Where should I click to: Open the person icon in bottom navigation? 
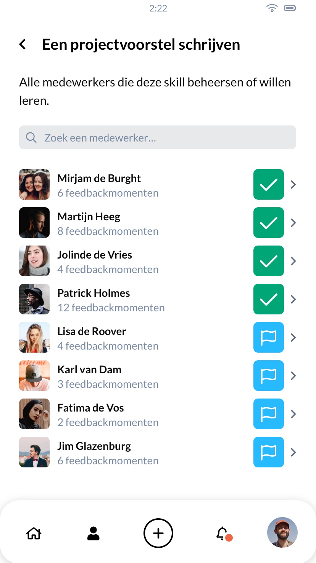[x=94, y=533]
